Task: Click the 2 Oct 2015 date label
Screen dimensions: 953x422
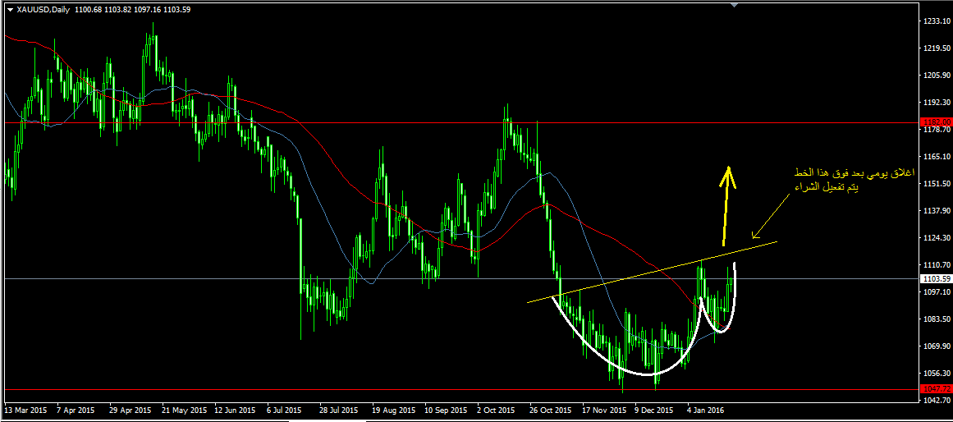Action: click(495, 409)
